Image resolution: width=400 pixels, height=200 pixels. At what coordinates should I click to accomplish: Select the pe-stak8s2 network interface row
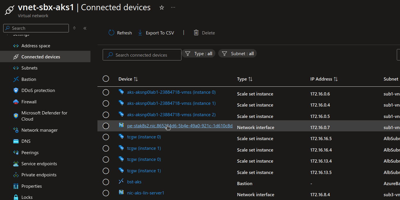pos(106,126)
